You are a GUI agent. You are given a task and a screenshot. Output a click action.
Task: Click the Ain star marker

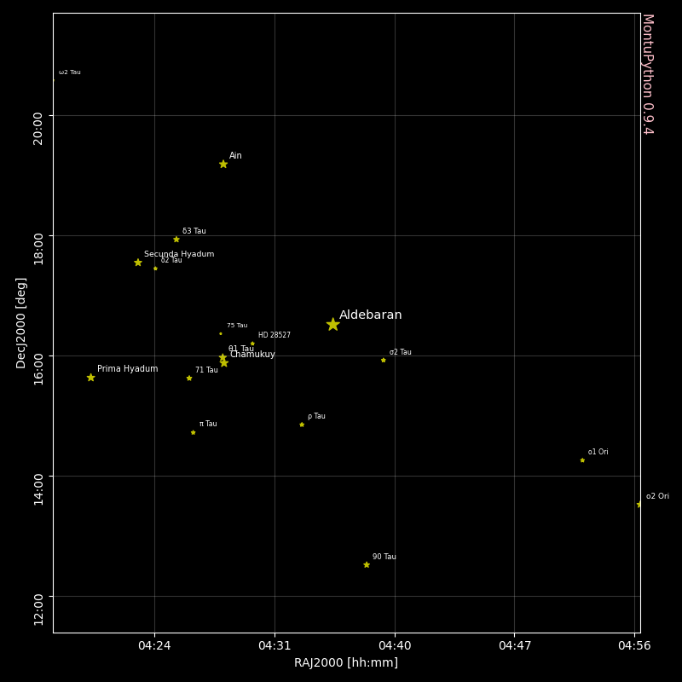pyautogui.click(x=223, y=164)
